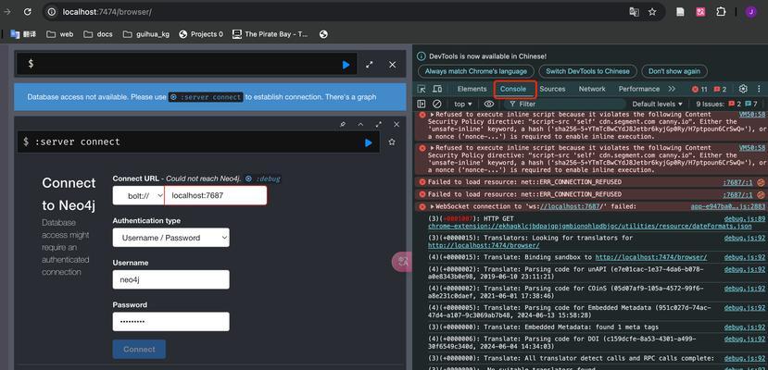The height and width of the screenshot is (370, 768).
Task: Favorite the :server connect command with star
Action: pos(392,142)
